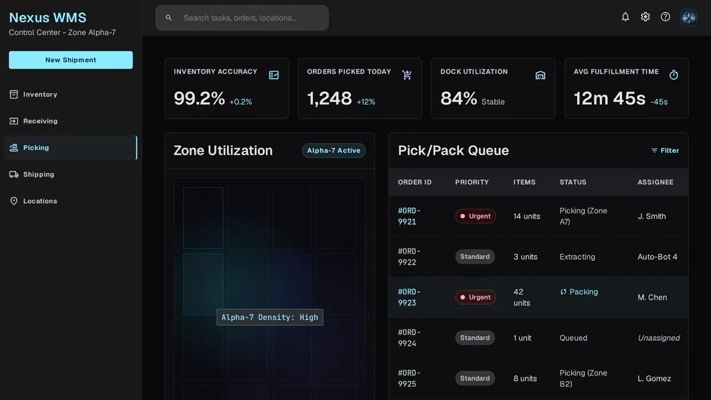Open the Filter button label
Viewport: 711px width, 400px height.
[x=670, y=151]
